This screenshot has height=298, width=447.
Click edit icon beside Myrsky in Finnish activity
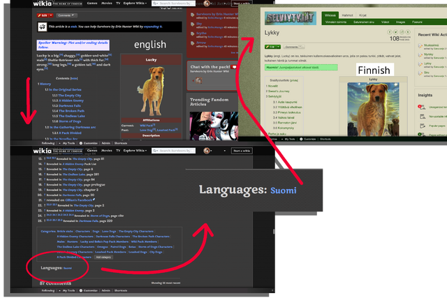point(420,55)
